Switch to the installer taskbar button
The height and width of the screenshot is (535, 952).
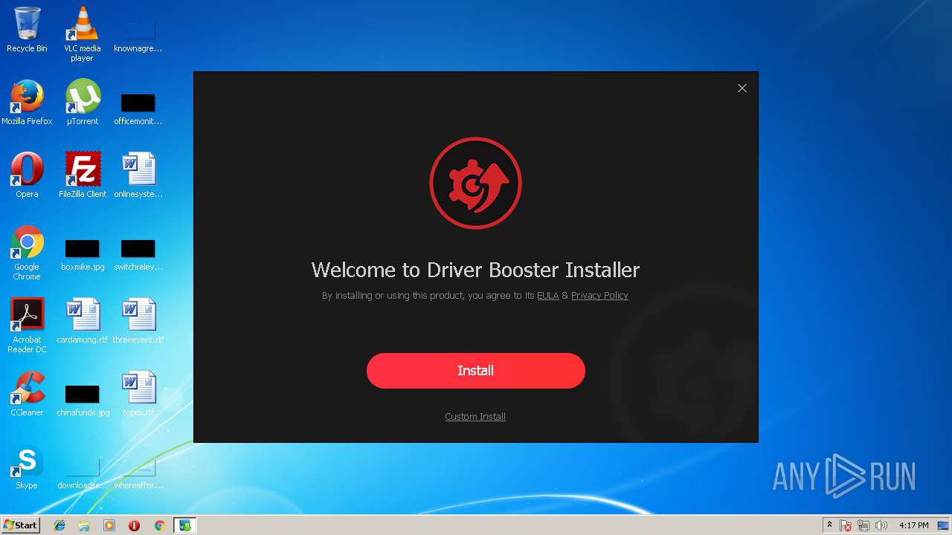[x=184, y=525]
